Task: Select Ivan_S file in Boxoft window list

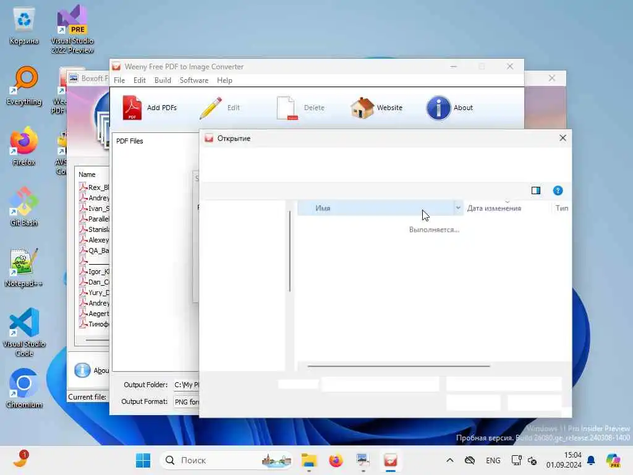Action: (x=94, y=208)
